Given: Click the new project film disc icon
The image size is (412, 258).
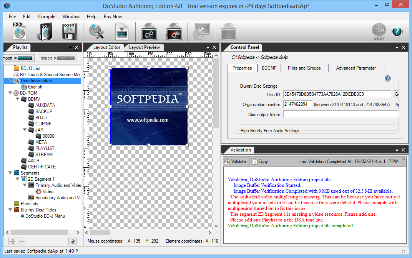Looking at the screenshot, I should coord(19,32).
